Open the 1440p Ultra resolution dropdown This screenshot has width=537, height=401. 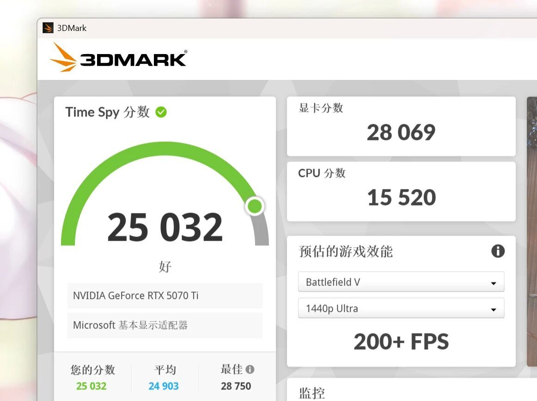401,308
